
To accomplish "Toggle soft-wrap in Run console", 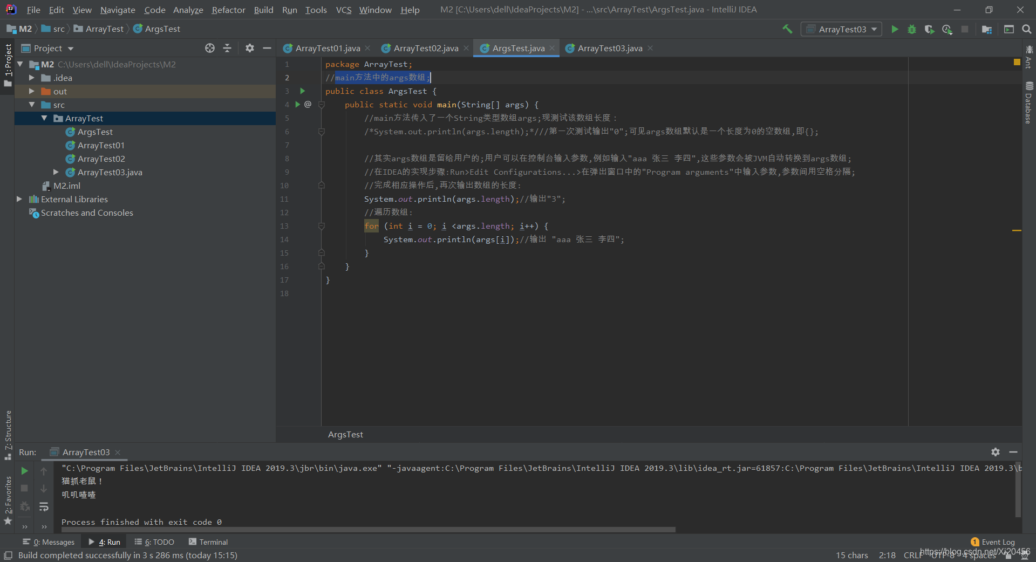I will [x=44, y=506].
